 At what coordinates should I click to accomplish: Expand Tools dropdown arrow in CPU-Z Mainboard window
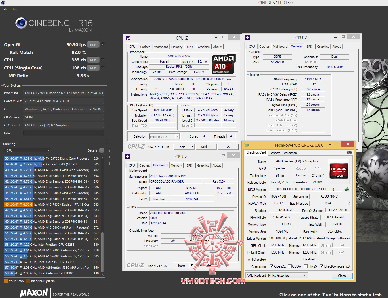(x=191, y=266)
